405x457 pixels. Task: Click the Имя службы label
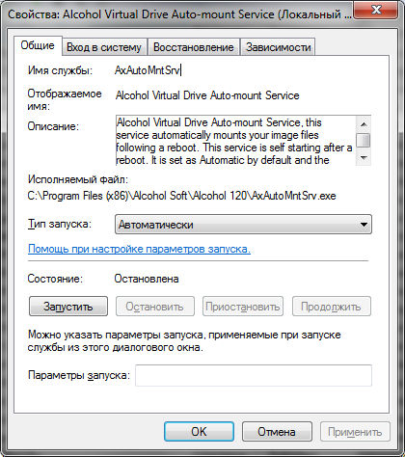pyautogui.click(x=60, y=70)
